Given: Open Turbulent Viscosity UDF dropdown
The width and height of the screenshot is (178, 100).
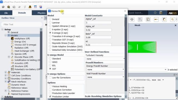Looking at the screenshot, I should click(x=105, y=59).
